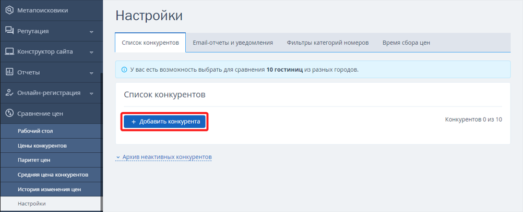Click the Конструктор сайта laptop icon
The height and width of the screenshot is (212, 523).
(x=9, y=51)
